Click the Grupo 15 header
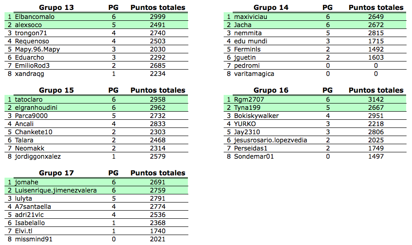 [56, 90]
